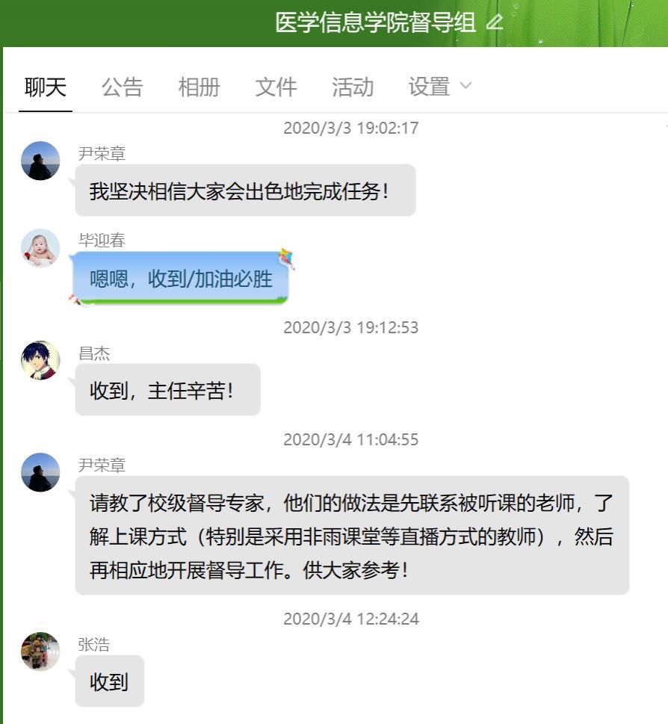668x724 pixels.
Task: Click the sender name 张浩
Action: coord(94,645)
